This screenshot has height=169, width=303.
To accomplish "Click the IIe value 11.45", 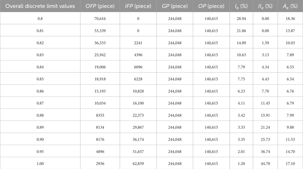I will [x=265, y=103].
